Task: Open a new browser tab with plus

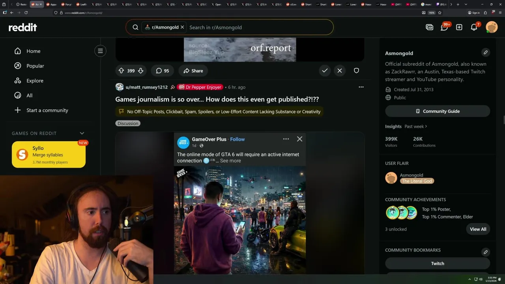Action: click(x=458, y=4)
